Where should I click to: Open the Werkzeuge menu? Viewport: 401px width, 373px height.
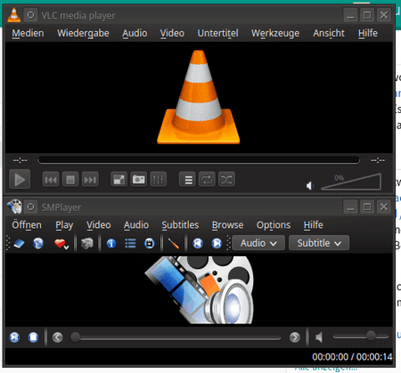point(275,33)
